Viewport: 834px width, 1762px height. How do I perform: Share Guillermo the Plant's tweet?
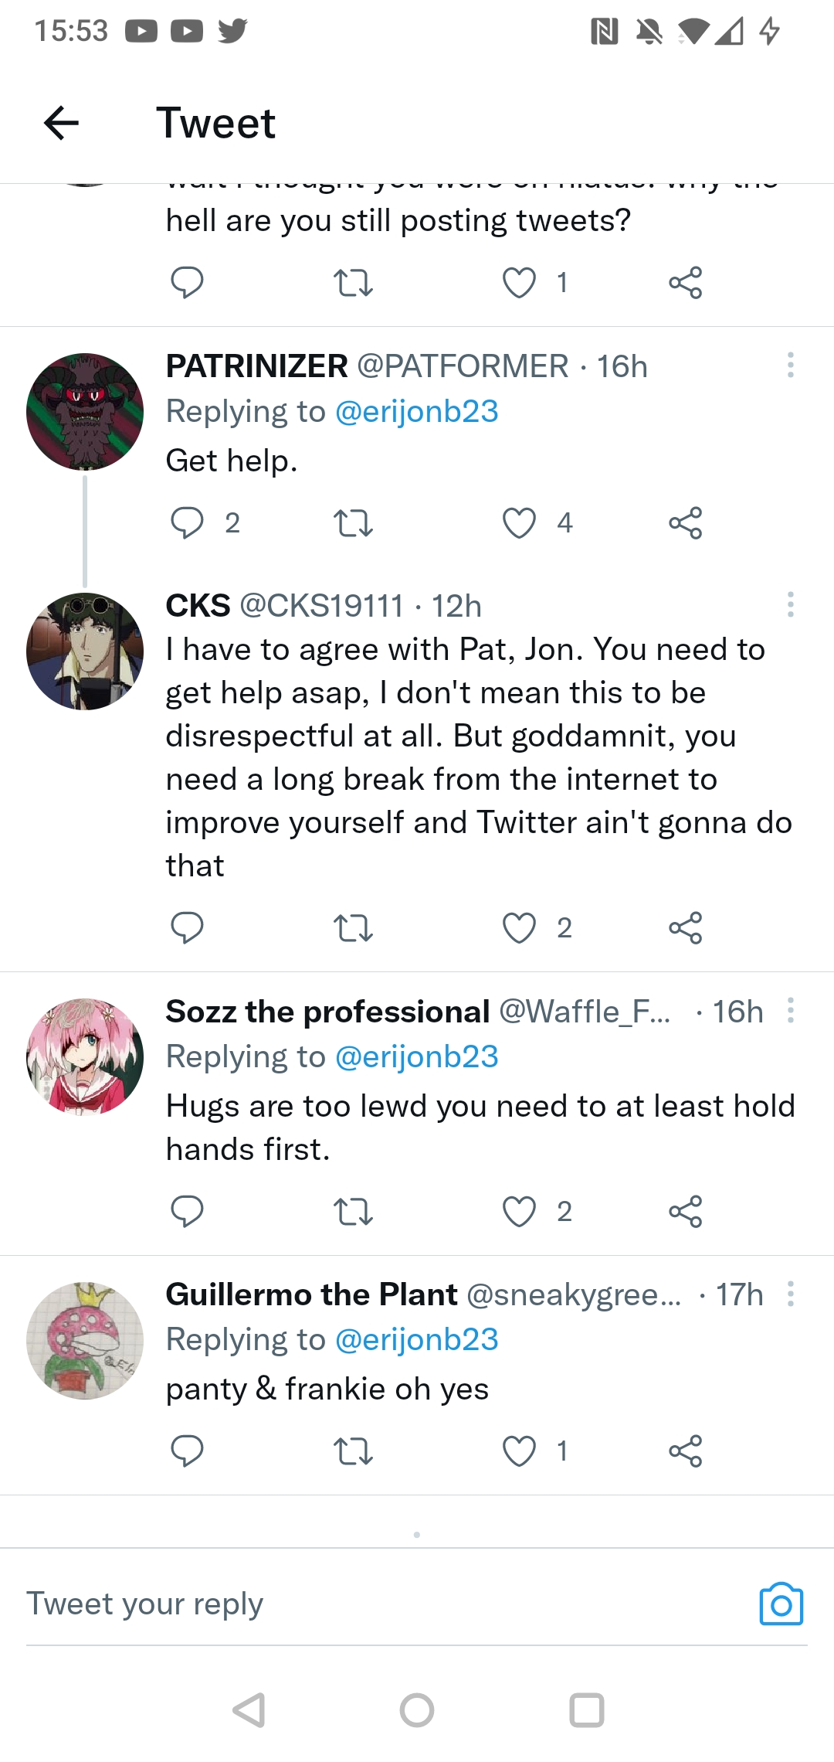click(x=685, y=1451)
